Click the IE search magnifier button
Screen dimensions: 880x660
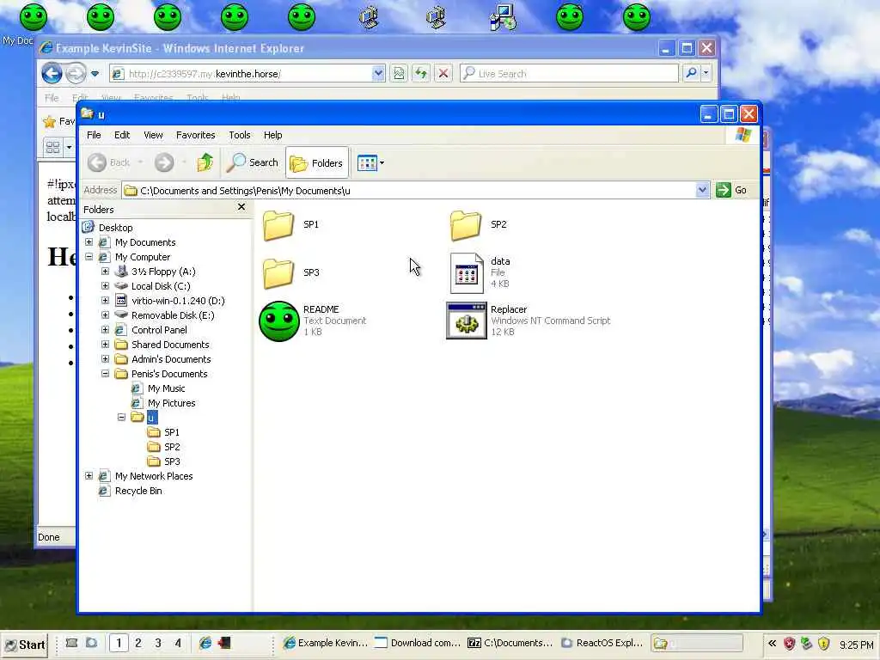click(692, 73)
